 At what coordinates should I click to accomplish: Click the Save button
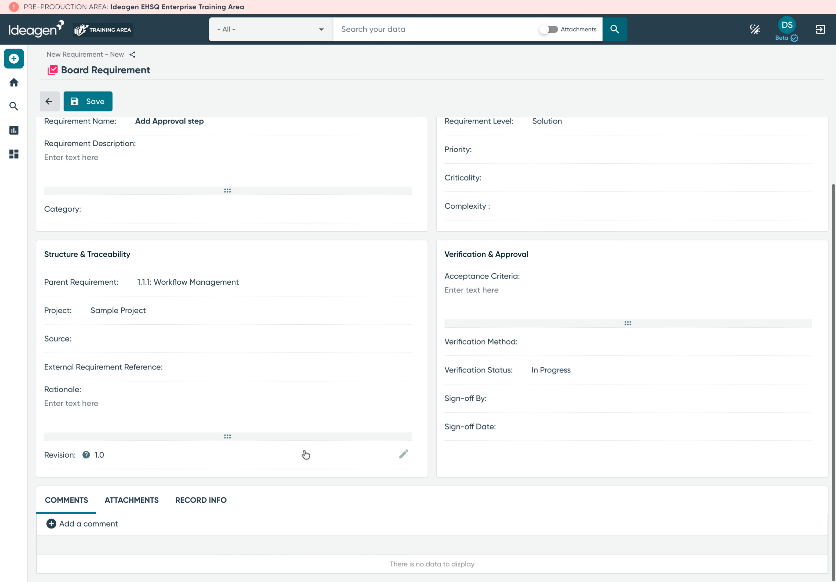pyautogui.click(x=88, y=101)
